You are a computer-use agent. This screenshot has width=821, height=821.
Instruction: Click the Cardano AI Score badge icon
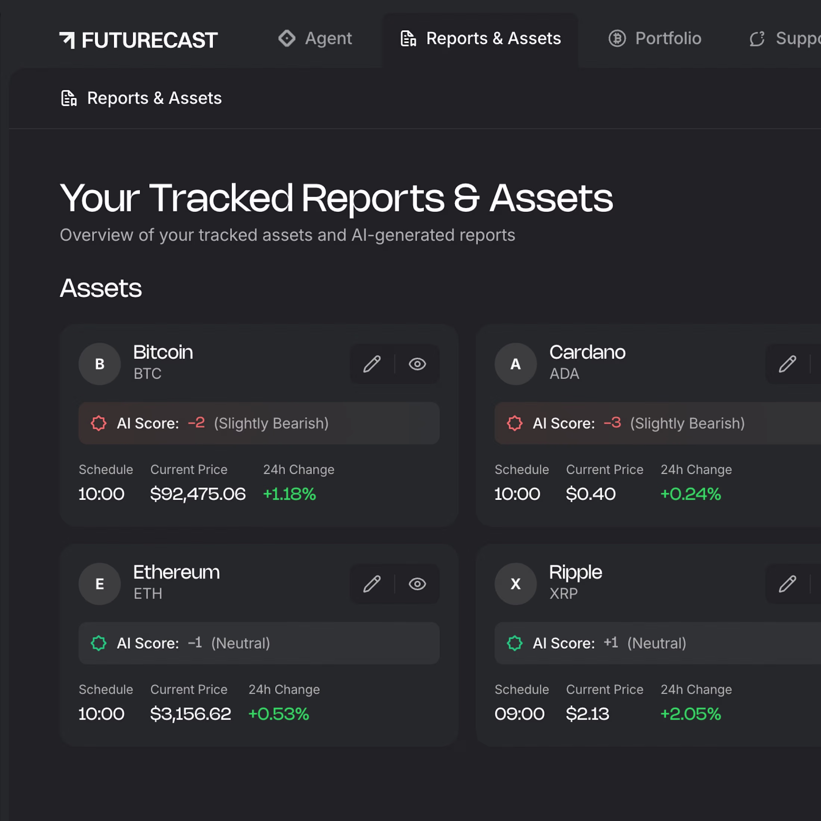515,423
